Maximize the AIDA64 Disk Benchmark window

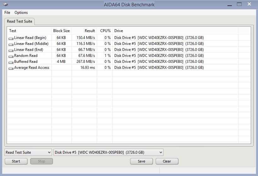point(239,4)
